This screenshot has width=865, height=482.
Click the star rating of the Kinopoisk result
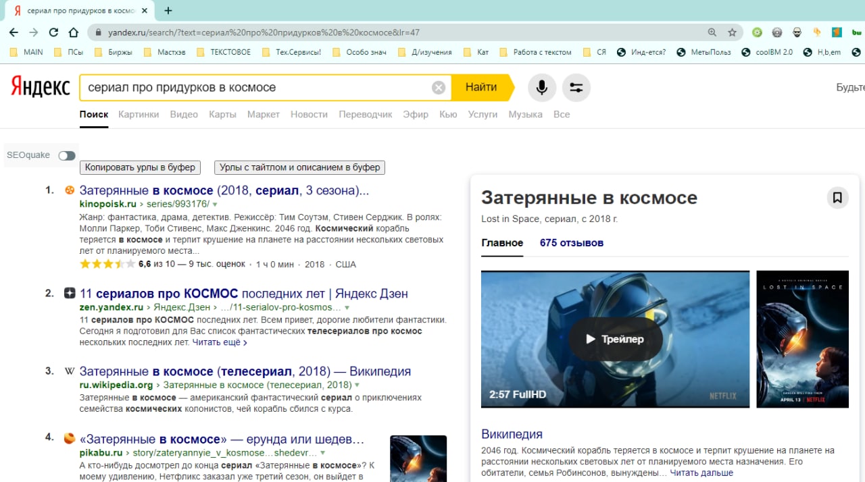point(107,264)
